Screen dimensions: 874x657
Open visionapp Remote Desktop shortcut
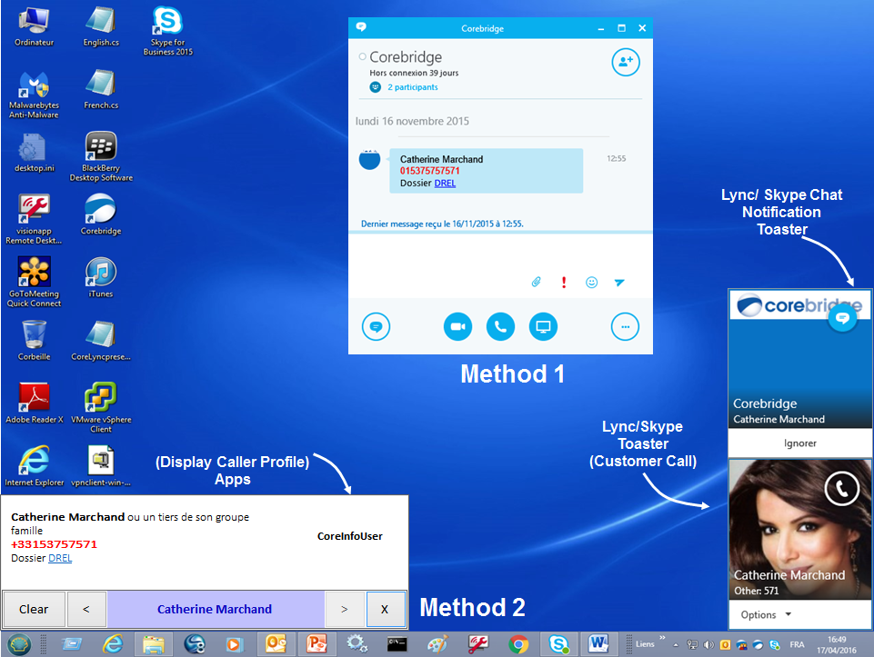(34, 219)
